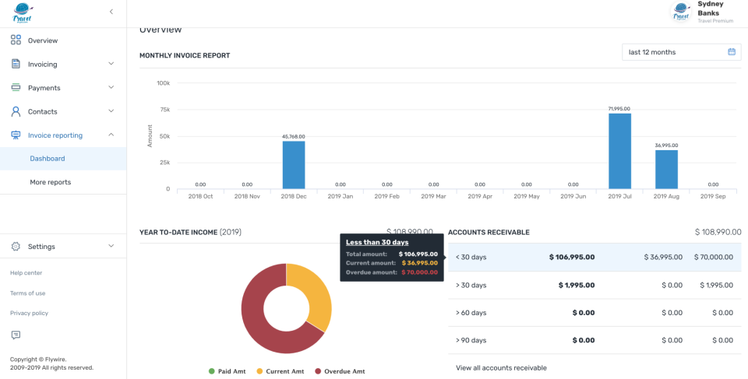Click the Invoice reporting presentation icon
748x379 pixels.
point(16,135)
